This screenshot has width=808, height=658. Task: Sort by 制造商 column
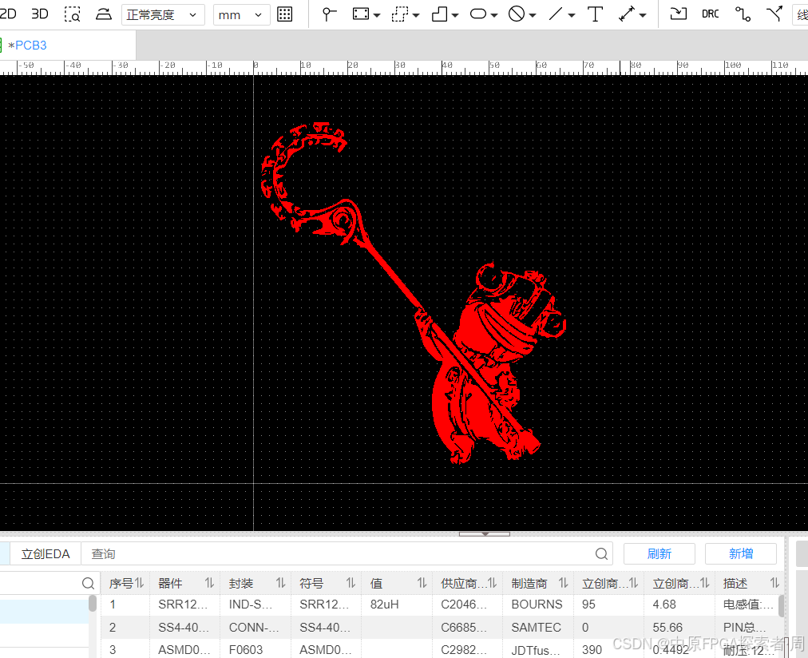point(563,583)
